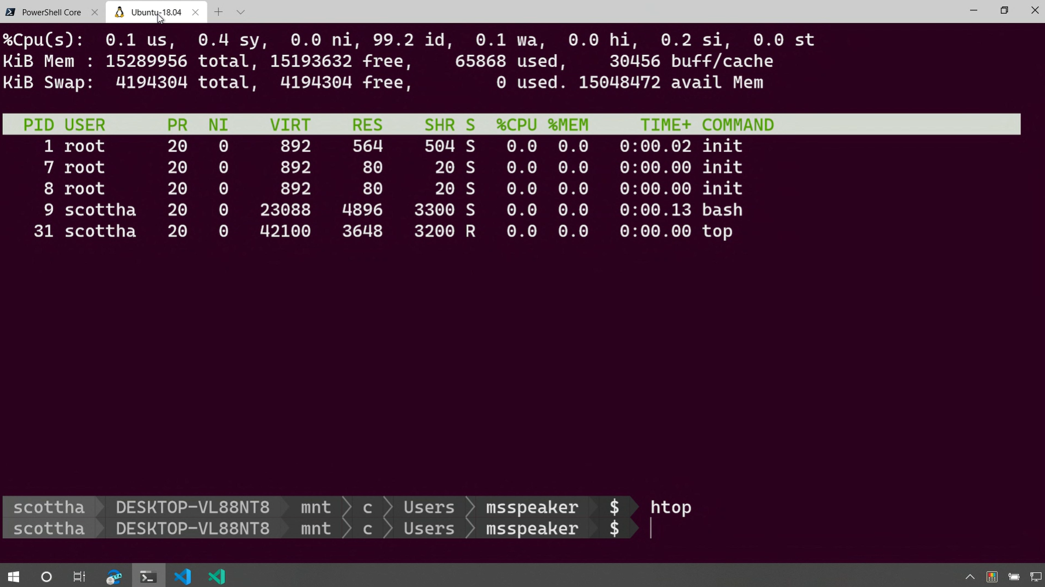Open the network connection tray icon
Screen dimensions: 1045x587
[x=1036, y=577]
